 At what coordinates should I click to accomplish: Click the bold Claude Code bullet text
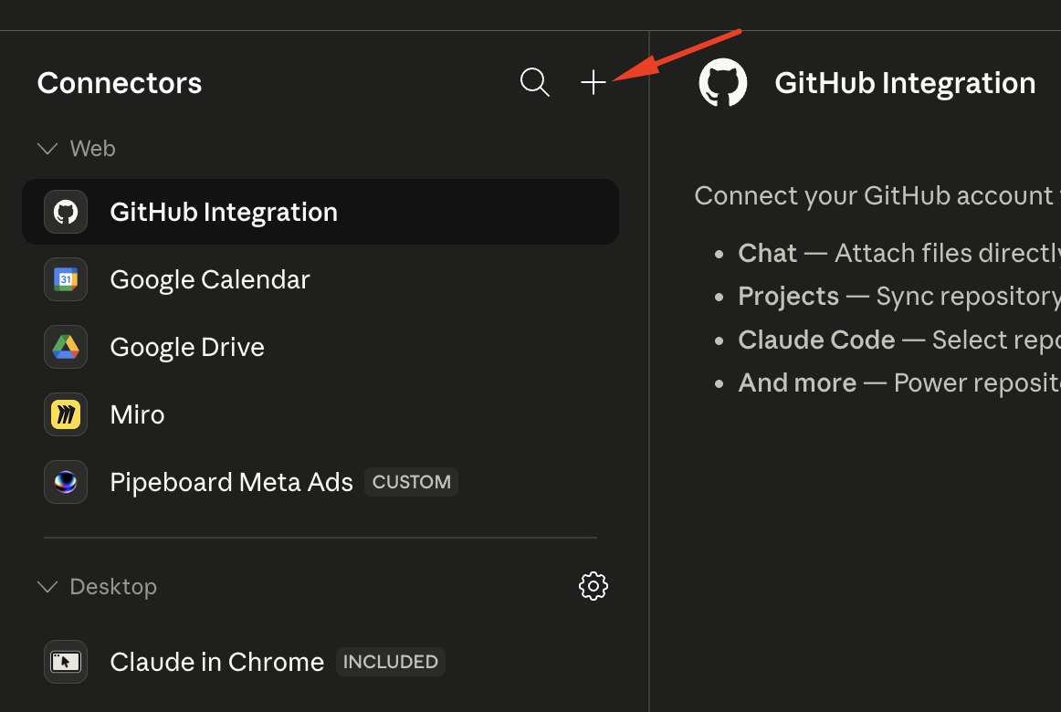pyautogui.click(x=816, y=340)
